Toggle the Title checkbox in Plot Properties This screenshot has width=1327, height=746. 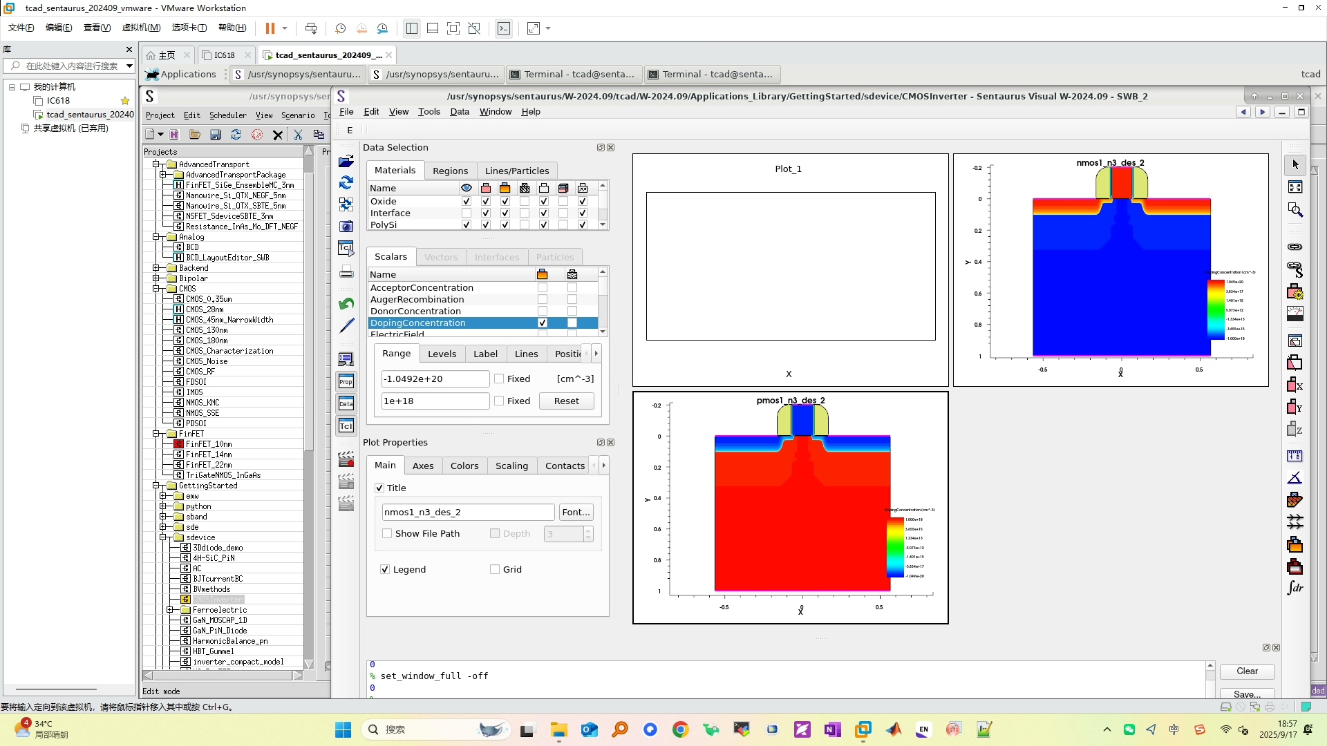[379, 488]
